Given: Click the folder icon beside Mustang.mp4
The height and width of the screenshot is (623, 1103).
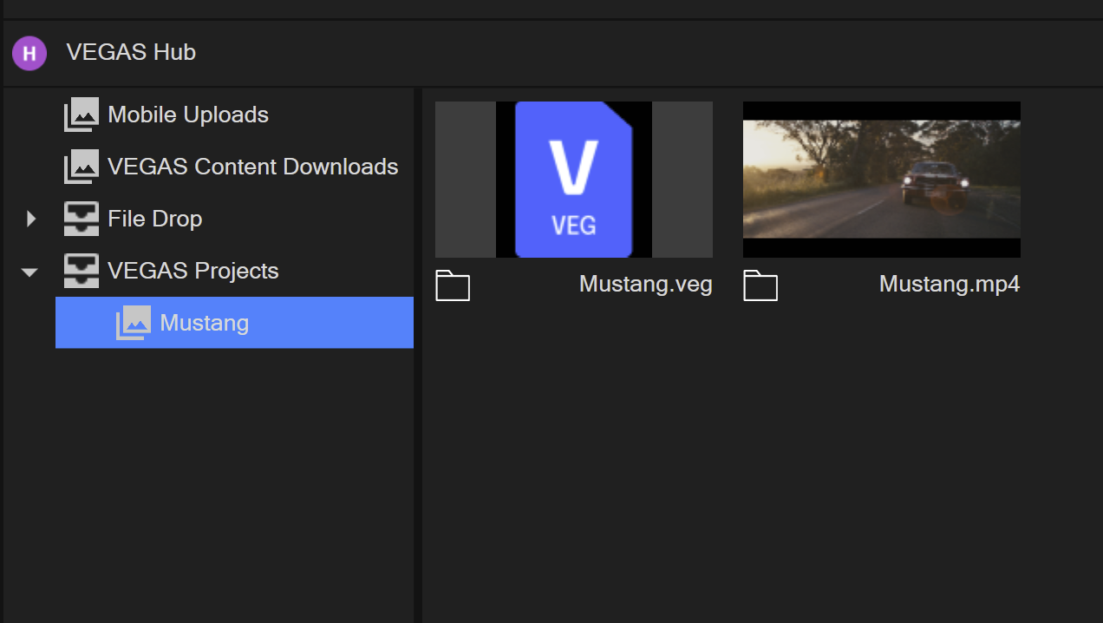Looking at the screenshot, I should point(760,285).
